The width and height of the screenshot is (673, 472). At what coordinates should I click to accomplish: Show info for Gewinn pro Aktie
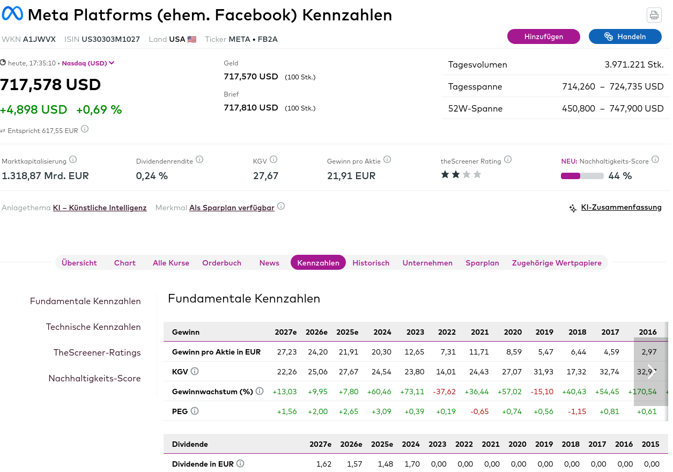point(387,160)
